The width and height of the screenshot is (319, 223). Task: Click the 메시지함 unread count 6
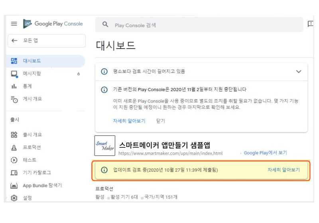(79, 74)
